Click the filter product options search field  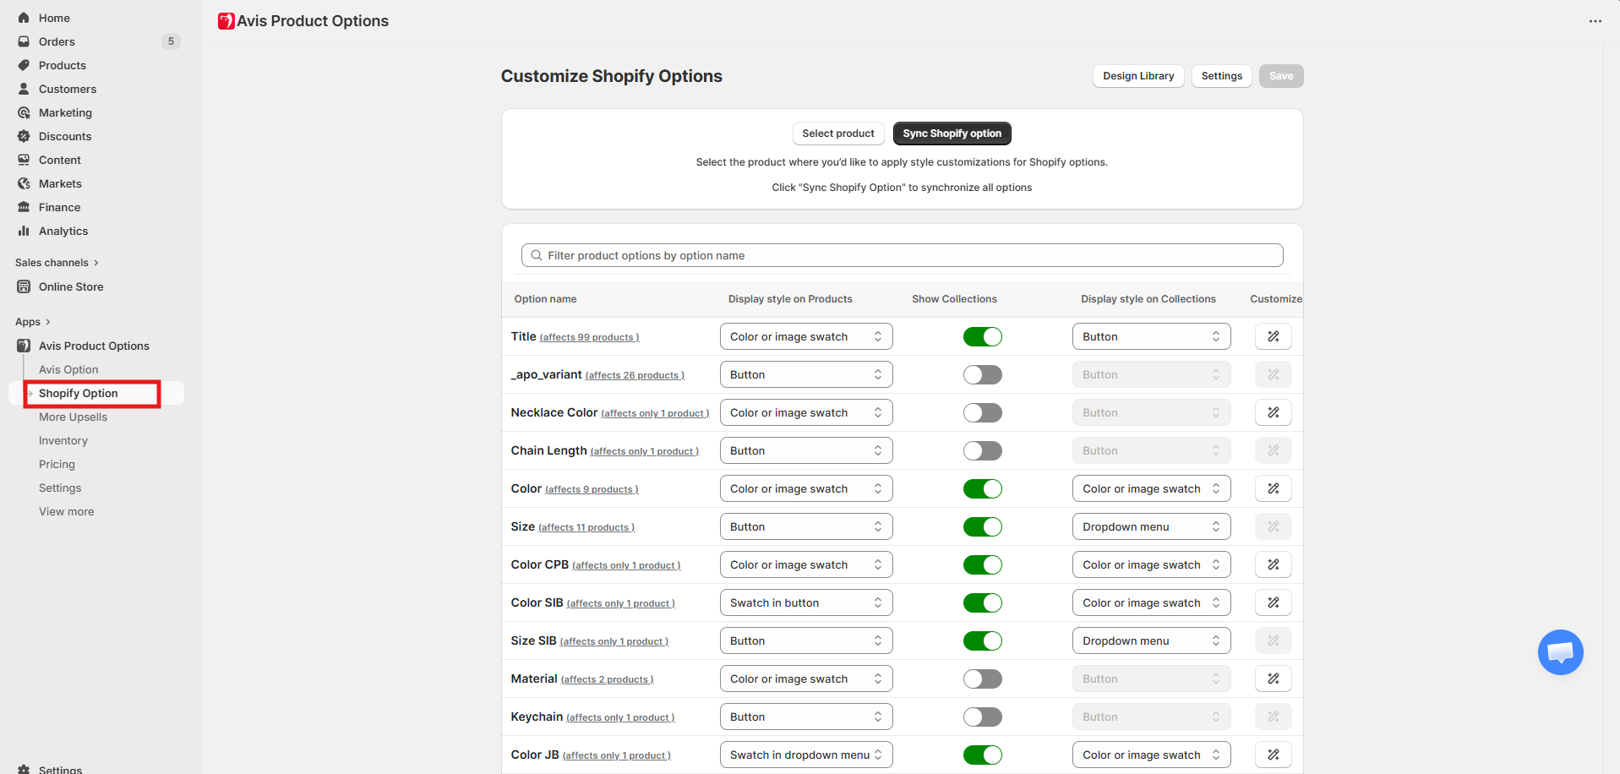(x=902, y=255)
